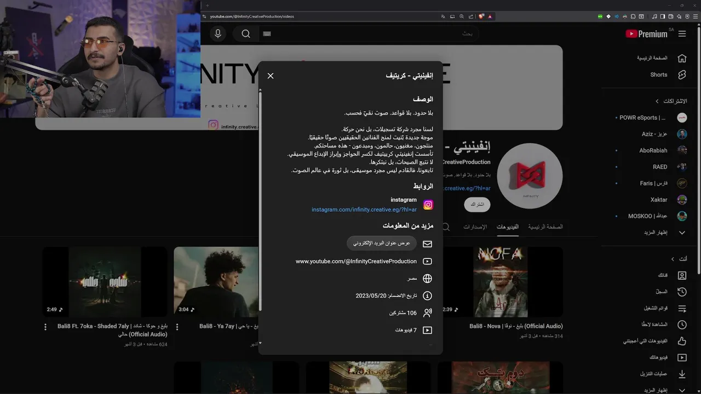Open options menu for Shaded 7aly video

pyautogui.click(x=45, y=327)
